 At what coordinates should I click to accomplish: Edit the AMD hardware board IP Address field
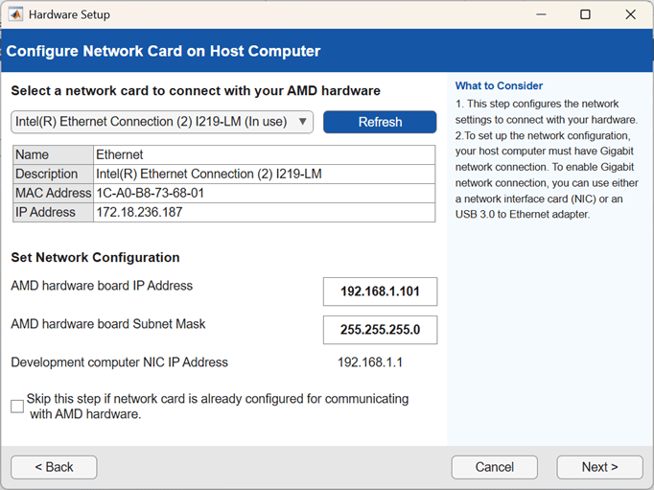pyautogui.click(x=380, y=292)
